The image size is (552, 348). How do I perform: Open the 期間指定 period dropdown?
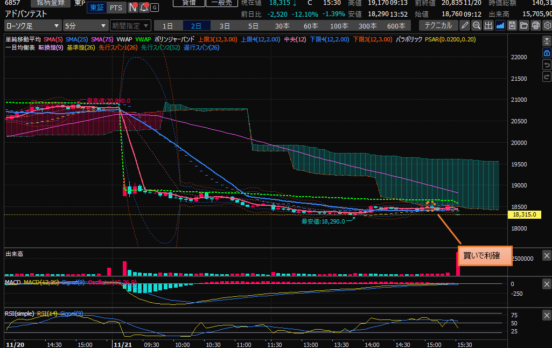(129, 25)
